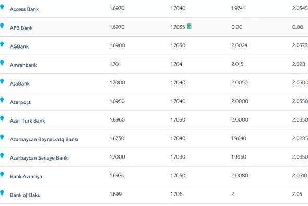Open the Amrahbank entry
This screenshot has height=206, width=308.
(x=23, y=65)
